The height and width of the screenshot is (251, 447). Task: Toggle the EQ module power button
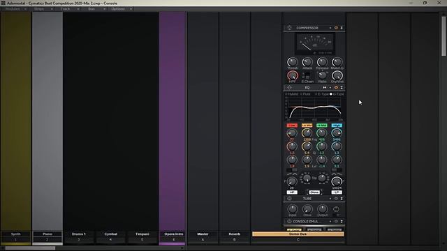336,88
